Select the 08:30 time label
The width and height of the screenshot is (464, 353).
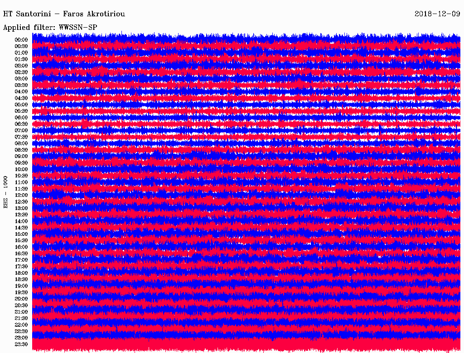21,150
